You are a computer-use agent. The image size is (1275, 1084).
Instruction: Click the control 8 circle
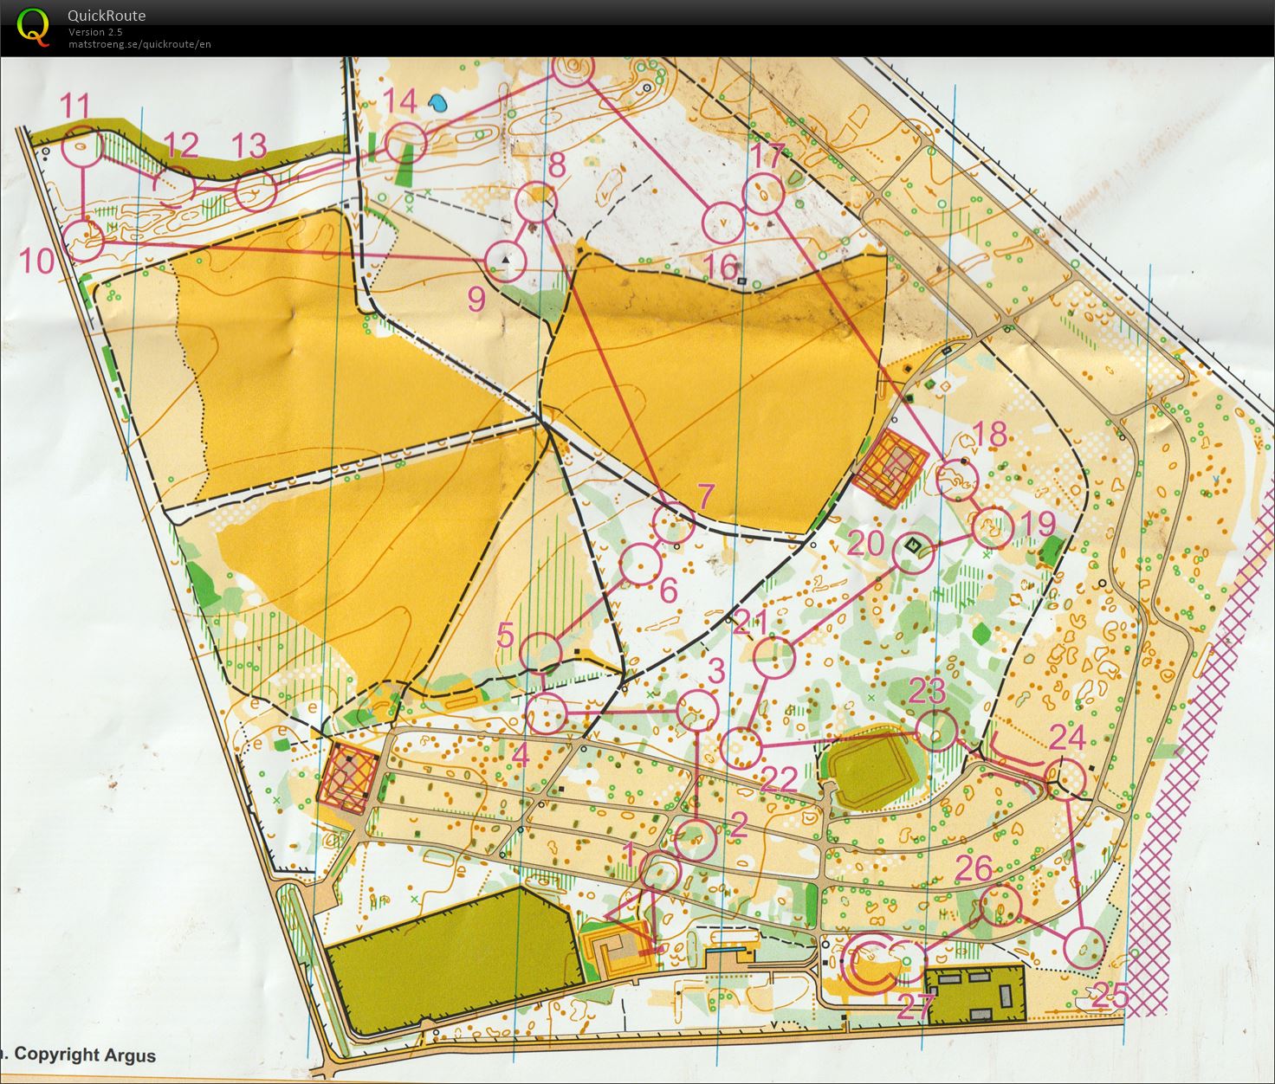535,203
